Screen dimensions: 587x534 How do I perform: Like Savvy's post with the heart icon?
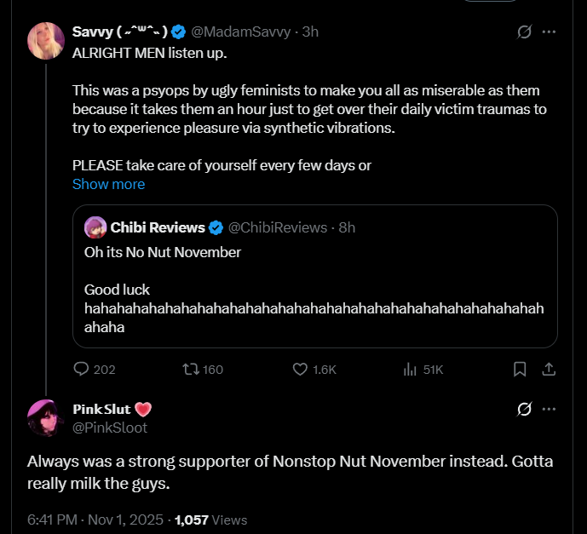tap(300, 369)
